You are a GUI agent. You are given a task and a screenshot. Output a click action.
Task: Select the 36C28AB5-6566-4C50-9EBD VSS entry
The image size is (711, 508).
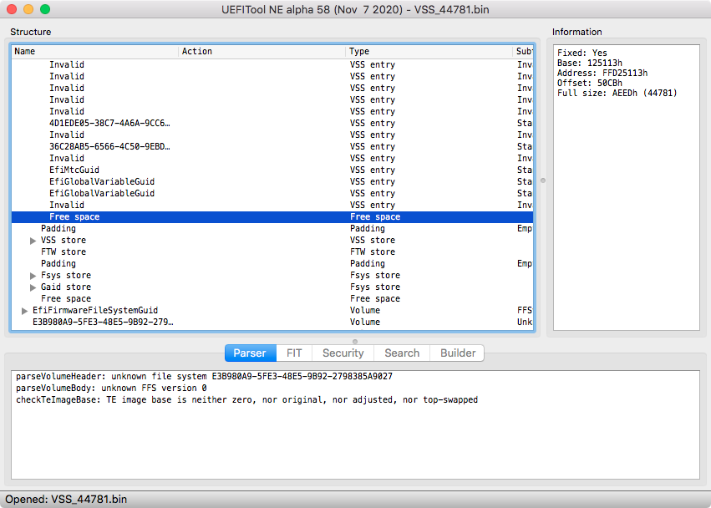click(x=272, y=146)
